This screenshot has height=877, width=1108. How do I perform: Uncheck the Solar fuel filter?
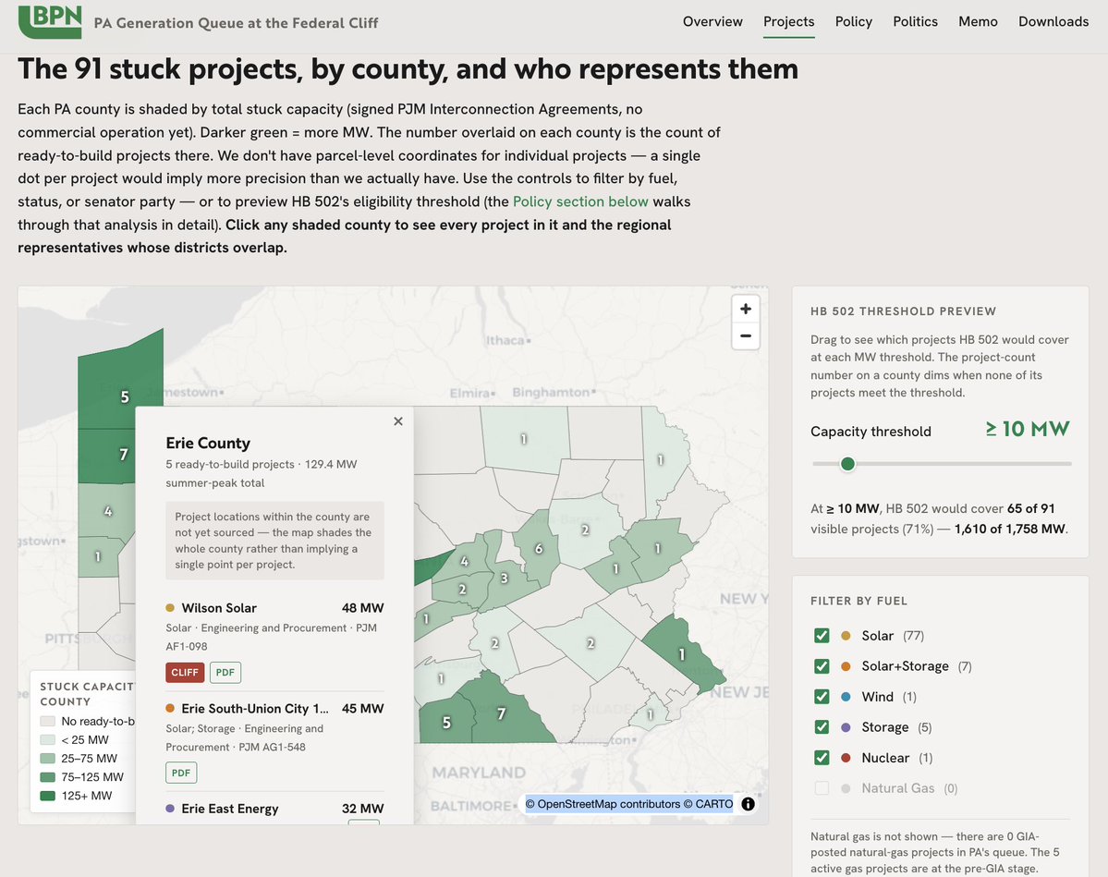point(822,635)
